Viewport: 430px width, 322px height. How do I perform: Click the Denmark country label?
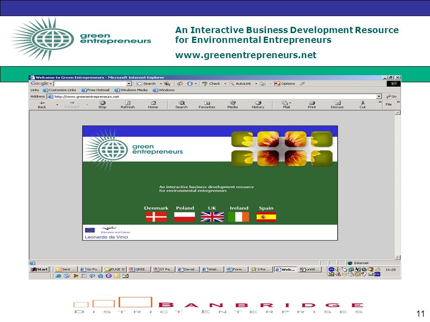(156, 208)
